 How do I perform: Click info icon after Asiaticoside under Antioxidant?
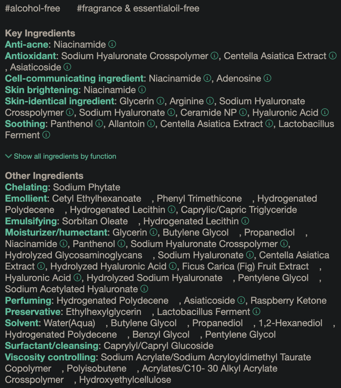(x=67, y=67)
